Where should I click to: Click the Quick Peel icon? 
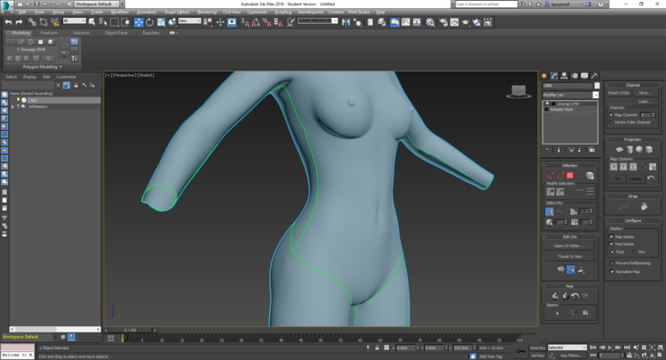coord(555,296)
